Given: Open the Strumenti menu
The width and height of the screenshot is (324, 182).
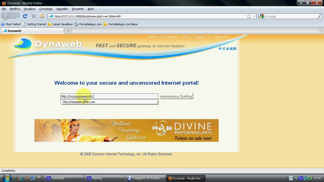Looking at the screenshot, I should pos(78,9).
